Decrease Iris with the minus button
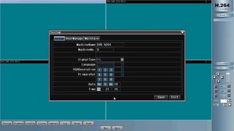This screenshot has width=234, height=131. tap(216, 95)
